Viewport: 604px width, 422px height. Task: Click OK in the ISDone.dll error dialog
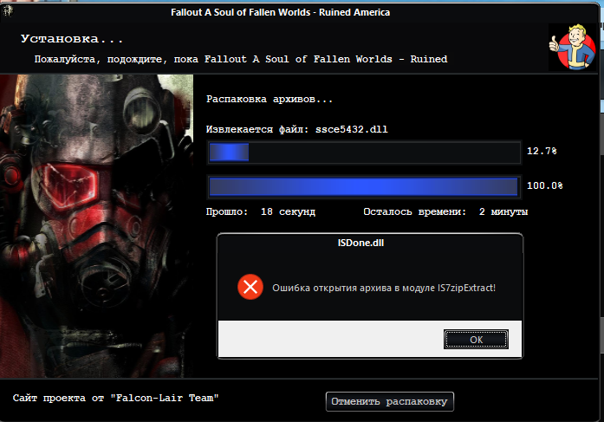(476, 339)
